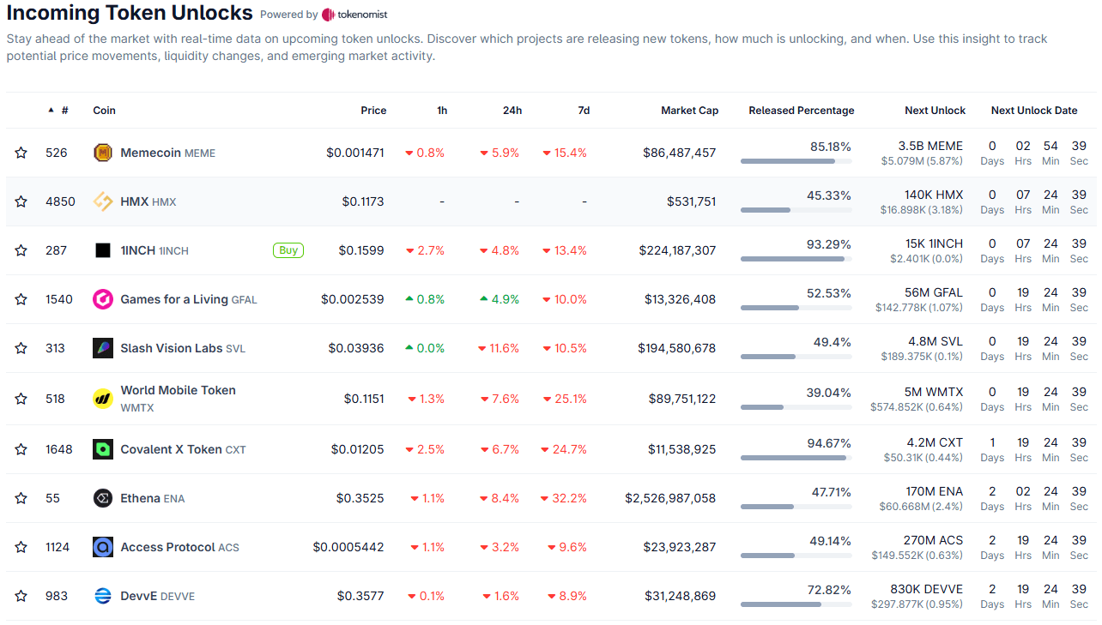Star the DevvE row favorite
The height and width of the screenshot is (625, 1102).
pyautogui.click(x=21, y=596)
